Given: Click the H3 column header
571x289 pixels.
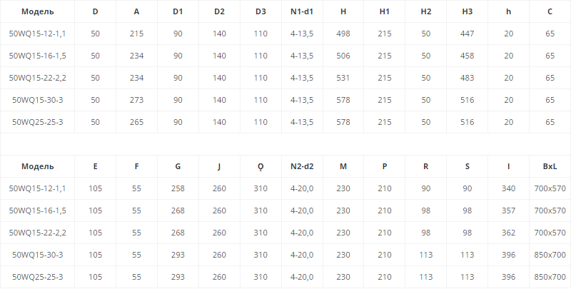Looking at the screenshot, I should point(467,11).
